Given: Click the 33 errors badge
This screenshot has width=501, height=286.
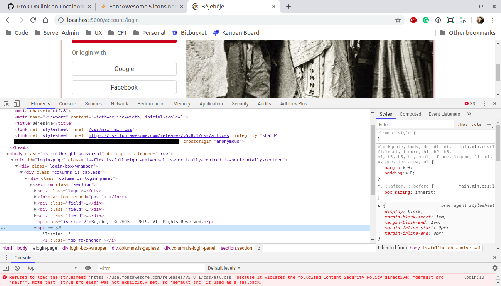Looking at the screenshot, I should point(469,103).
